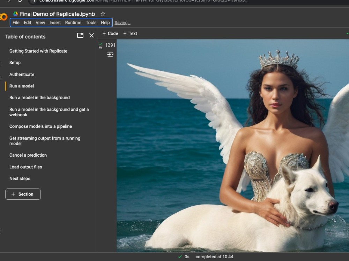Click the green checkmark of cell 29

click(x=101, y=44)
